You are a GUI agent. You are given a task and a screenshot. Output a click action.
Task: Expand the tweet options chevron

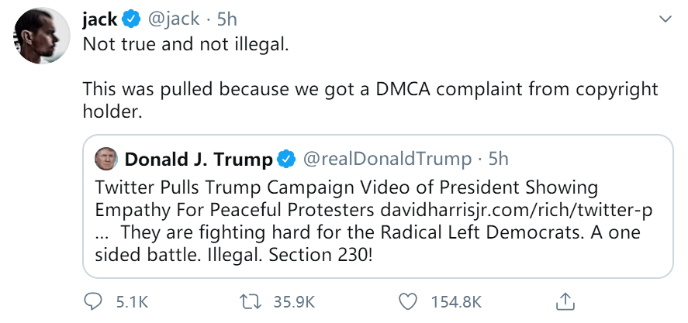(x=665, y=19)
